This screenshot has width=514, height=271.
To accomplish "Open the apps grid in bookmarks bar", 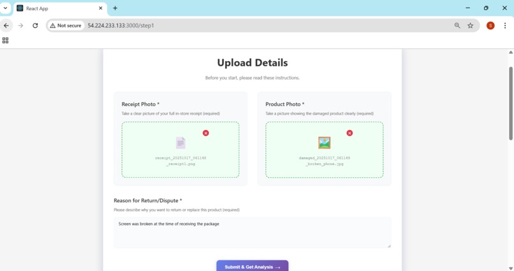I will [5, 40].
